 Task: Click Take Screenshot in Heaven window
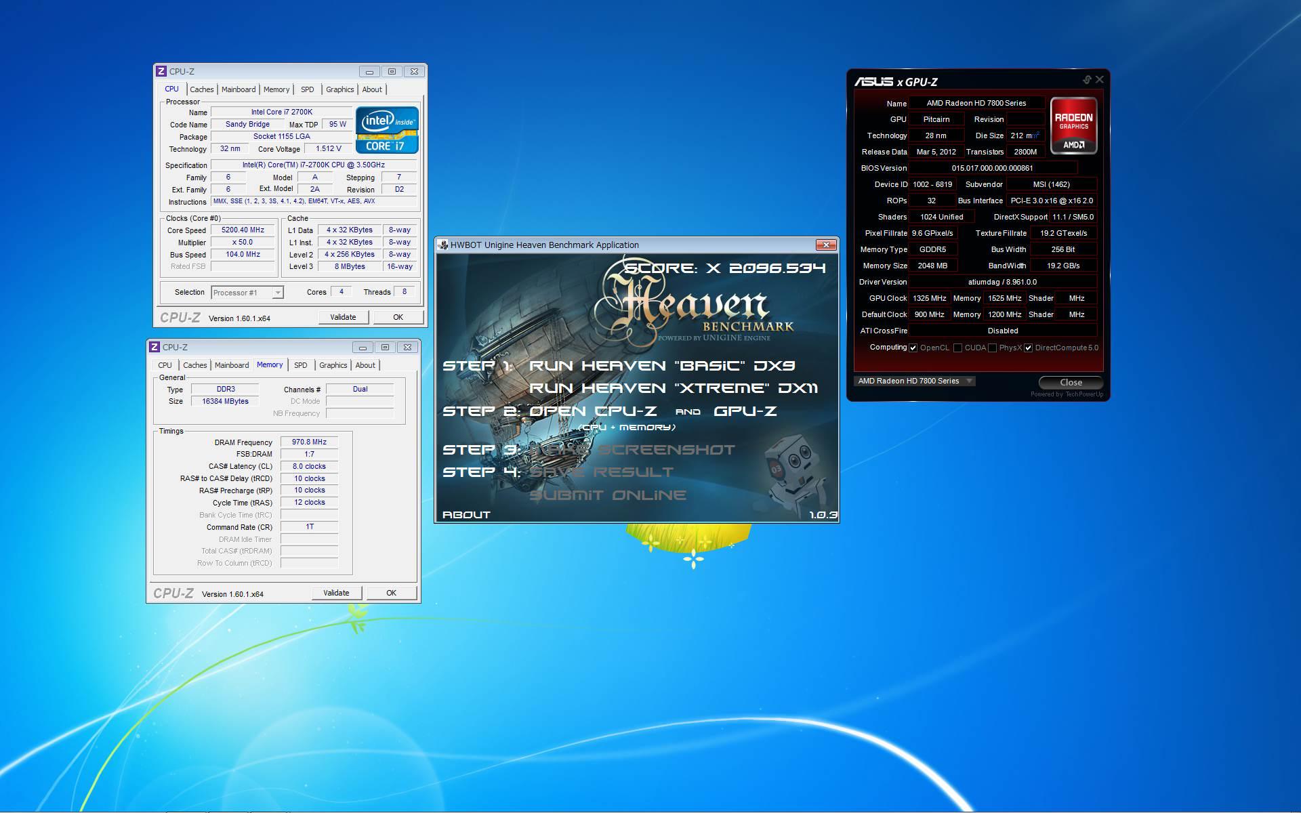click(x=632, y=450)
